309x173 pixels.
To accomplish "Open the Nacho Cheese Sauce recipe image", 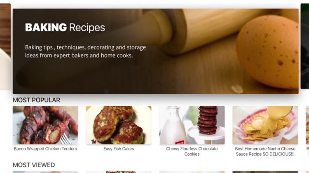I will 265,125.
